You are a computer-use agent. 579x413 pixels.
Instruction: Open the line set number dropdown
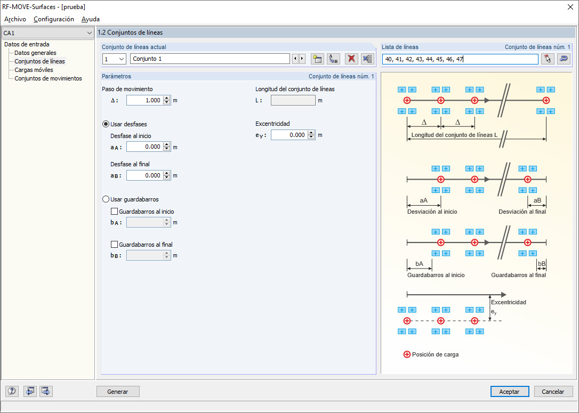pyautogui.click(x=120, y=59)
